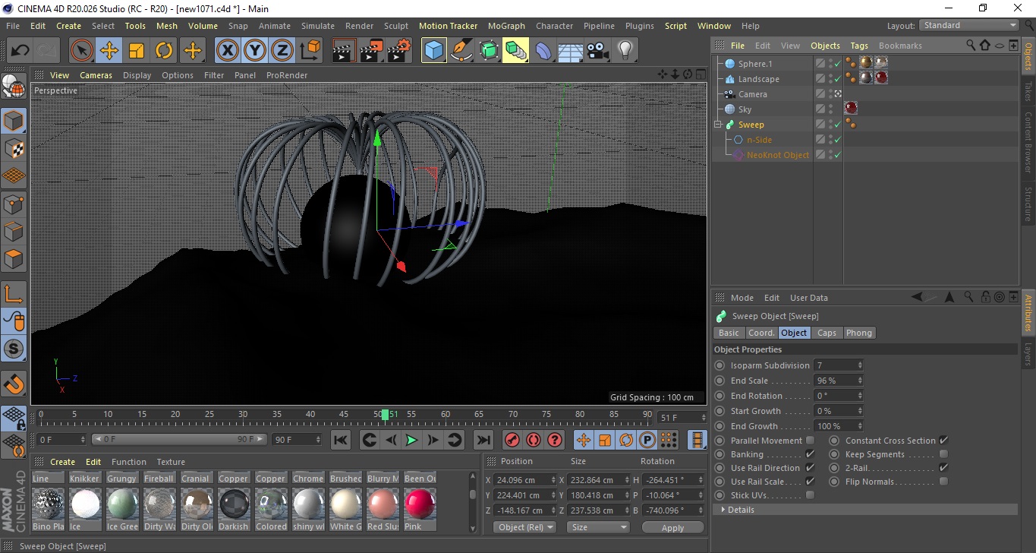The height and width of the screenshot is (553, 1036).
Task: Toggle Use Rail Scale checkbox
Action: pos(810,482)
